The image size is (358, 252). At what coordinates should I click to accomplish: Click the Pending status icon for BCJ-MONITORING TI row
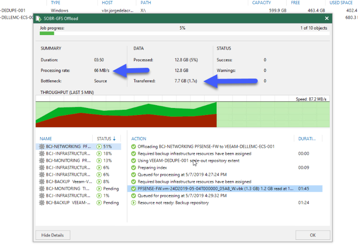point(99,189)
